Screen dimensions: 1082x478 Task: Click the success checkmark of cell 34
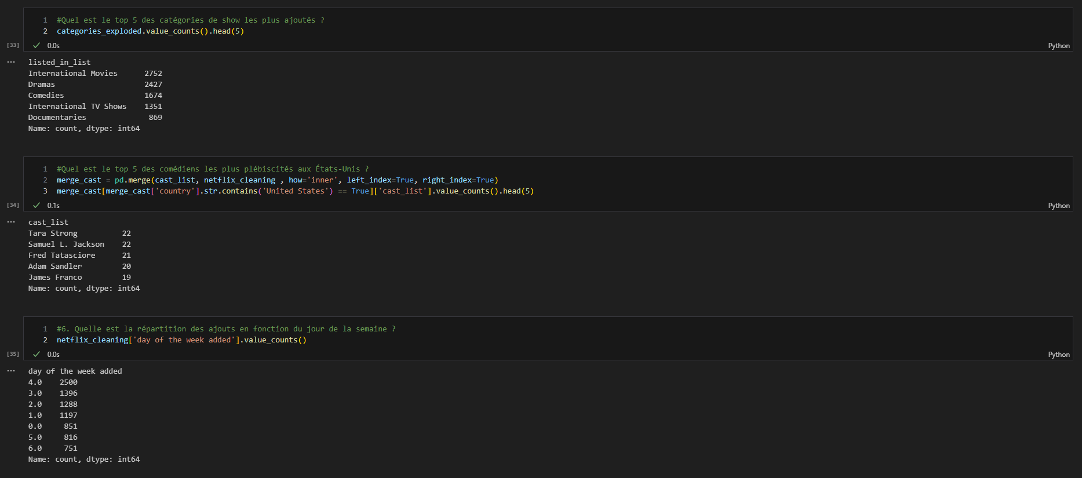pyautogui.click(x=37, y=205)
